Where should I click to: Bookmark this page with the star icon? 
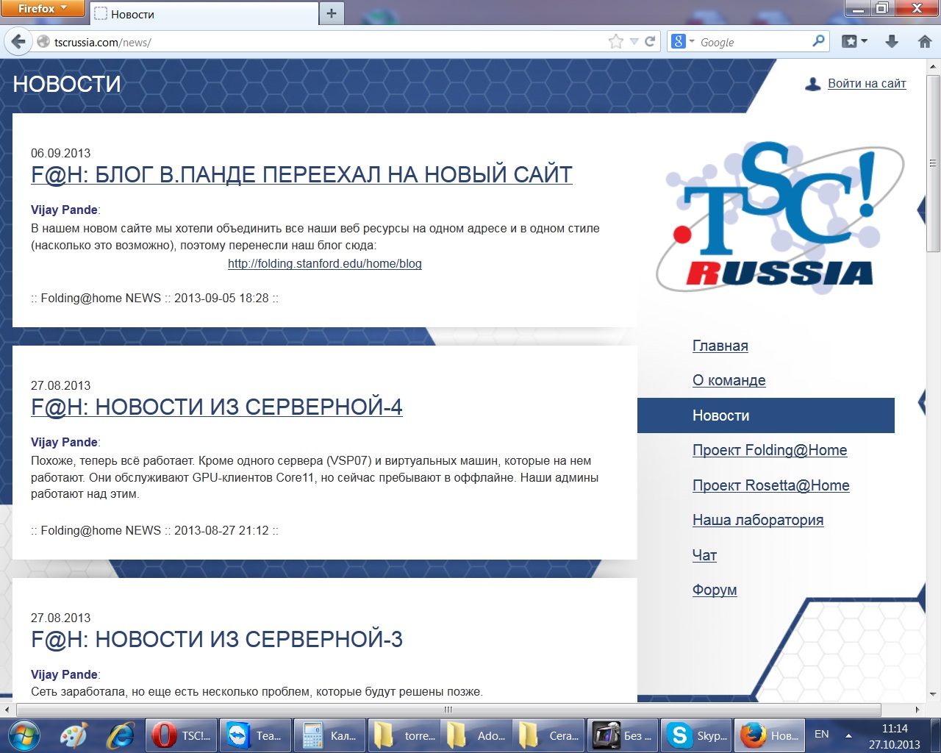point(616,42)
